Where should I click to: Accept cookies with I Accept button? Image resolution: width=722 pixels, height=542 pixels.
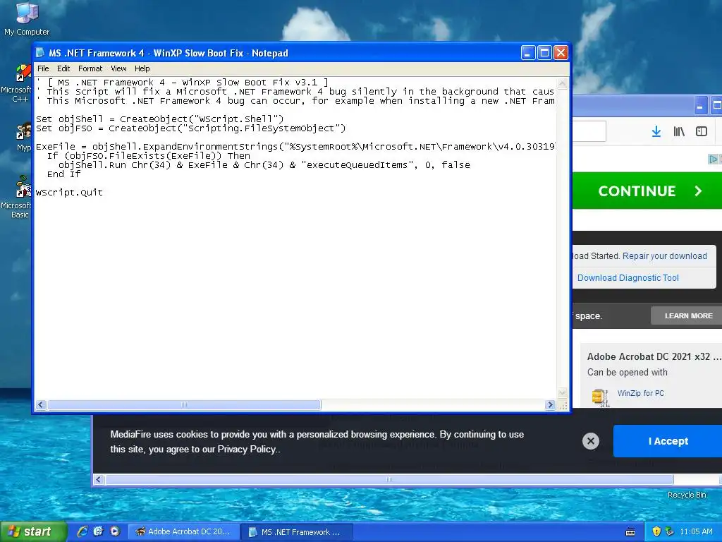point(668,441)
